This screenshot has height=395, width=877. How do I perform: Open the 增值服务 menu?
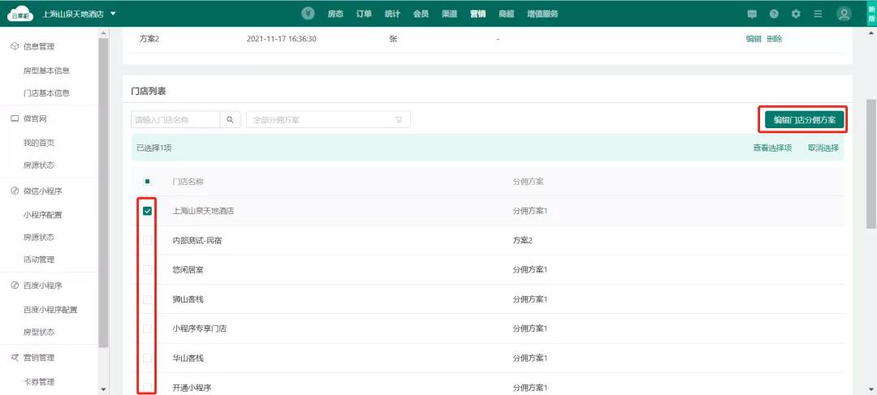(x=542, y=14)
